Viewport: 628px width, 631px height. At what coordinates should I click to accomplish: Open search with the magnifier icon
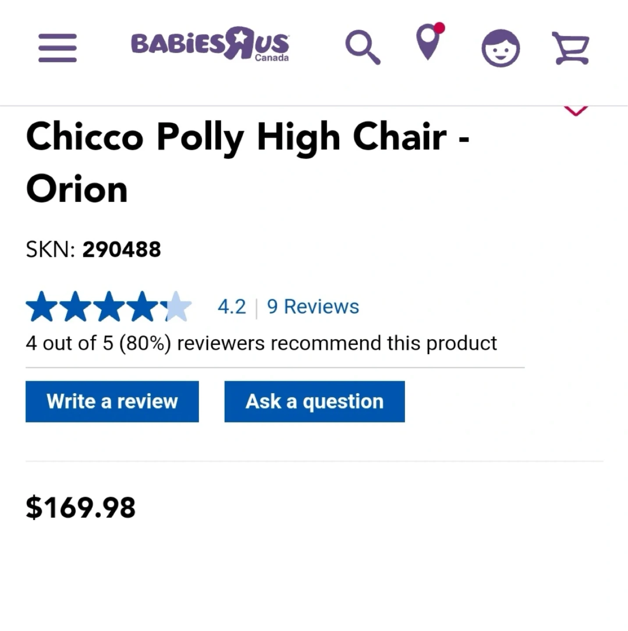(x=362, y=46)
